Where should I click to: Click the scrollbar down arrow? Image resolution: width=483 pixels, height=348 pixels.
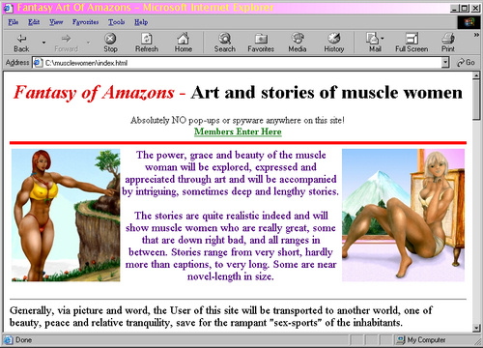point(476,328)
